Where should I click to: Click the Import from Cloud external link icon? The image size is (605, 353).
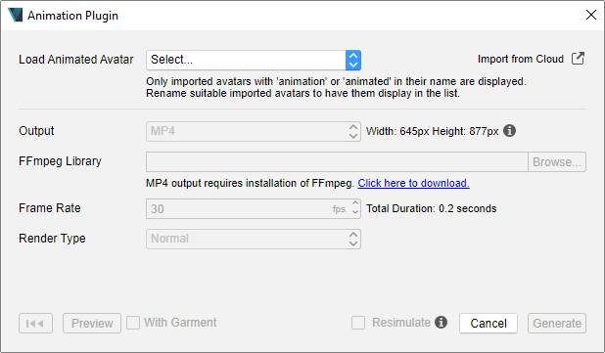[x=578, y=59]
